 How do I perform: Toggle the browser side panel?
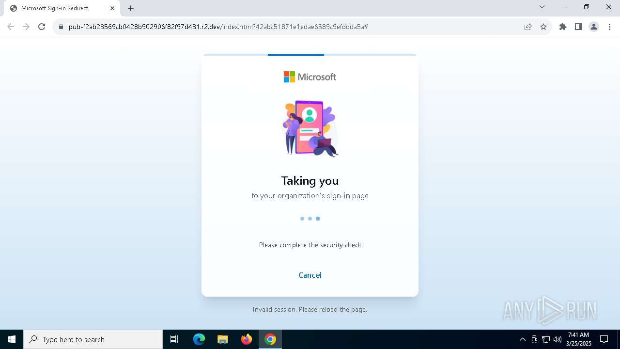coord(578,27)
